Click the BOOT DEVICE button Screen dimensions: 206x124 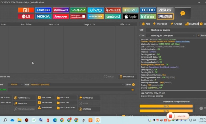(127, 77)
